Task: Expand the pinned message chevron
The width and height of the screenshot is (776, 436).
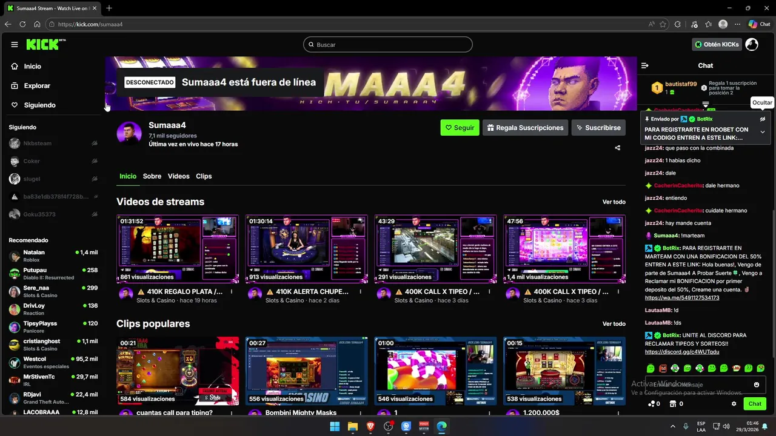Action: [763, 132]
